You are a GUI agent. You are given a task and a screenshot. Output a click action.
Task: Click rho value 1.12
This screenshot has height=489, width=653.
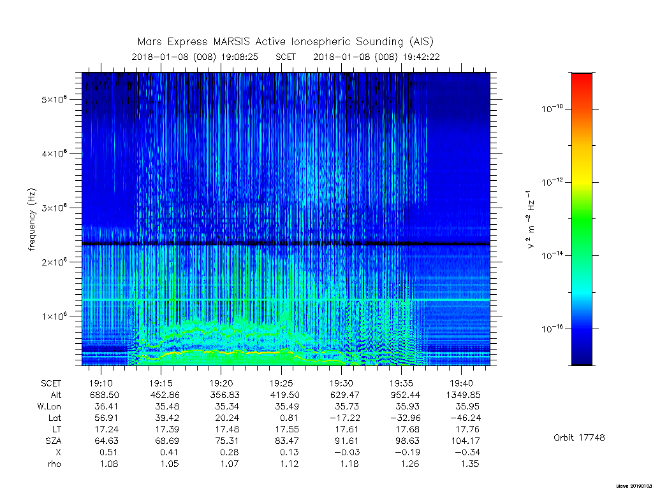[290, 464]
